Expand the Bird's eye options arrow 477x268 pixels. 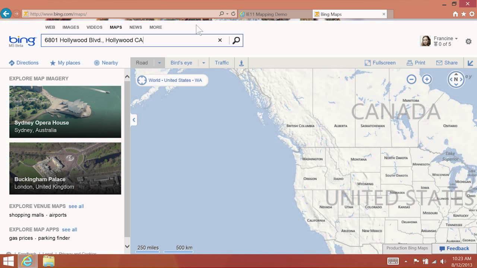203,63
